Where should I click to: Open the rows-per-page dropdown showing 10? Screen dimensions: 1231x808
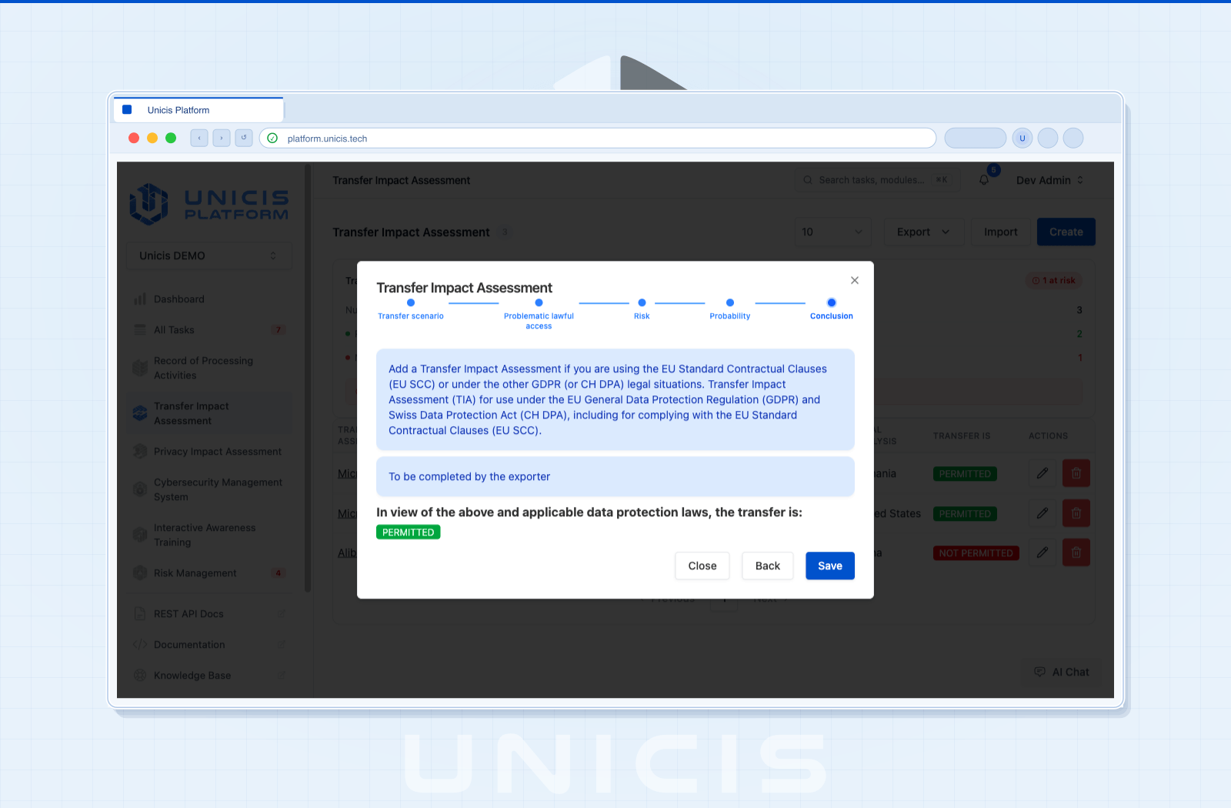coord(832,232)
